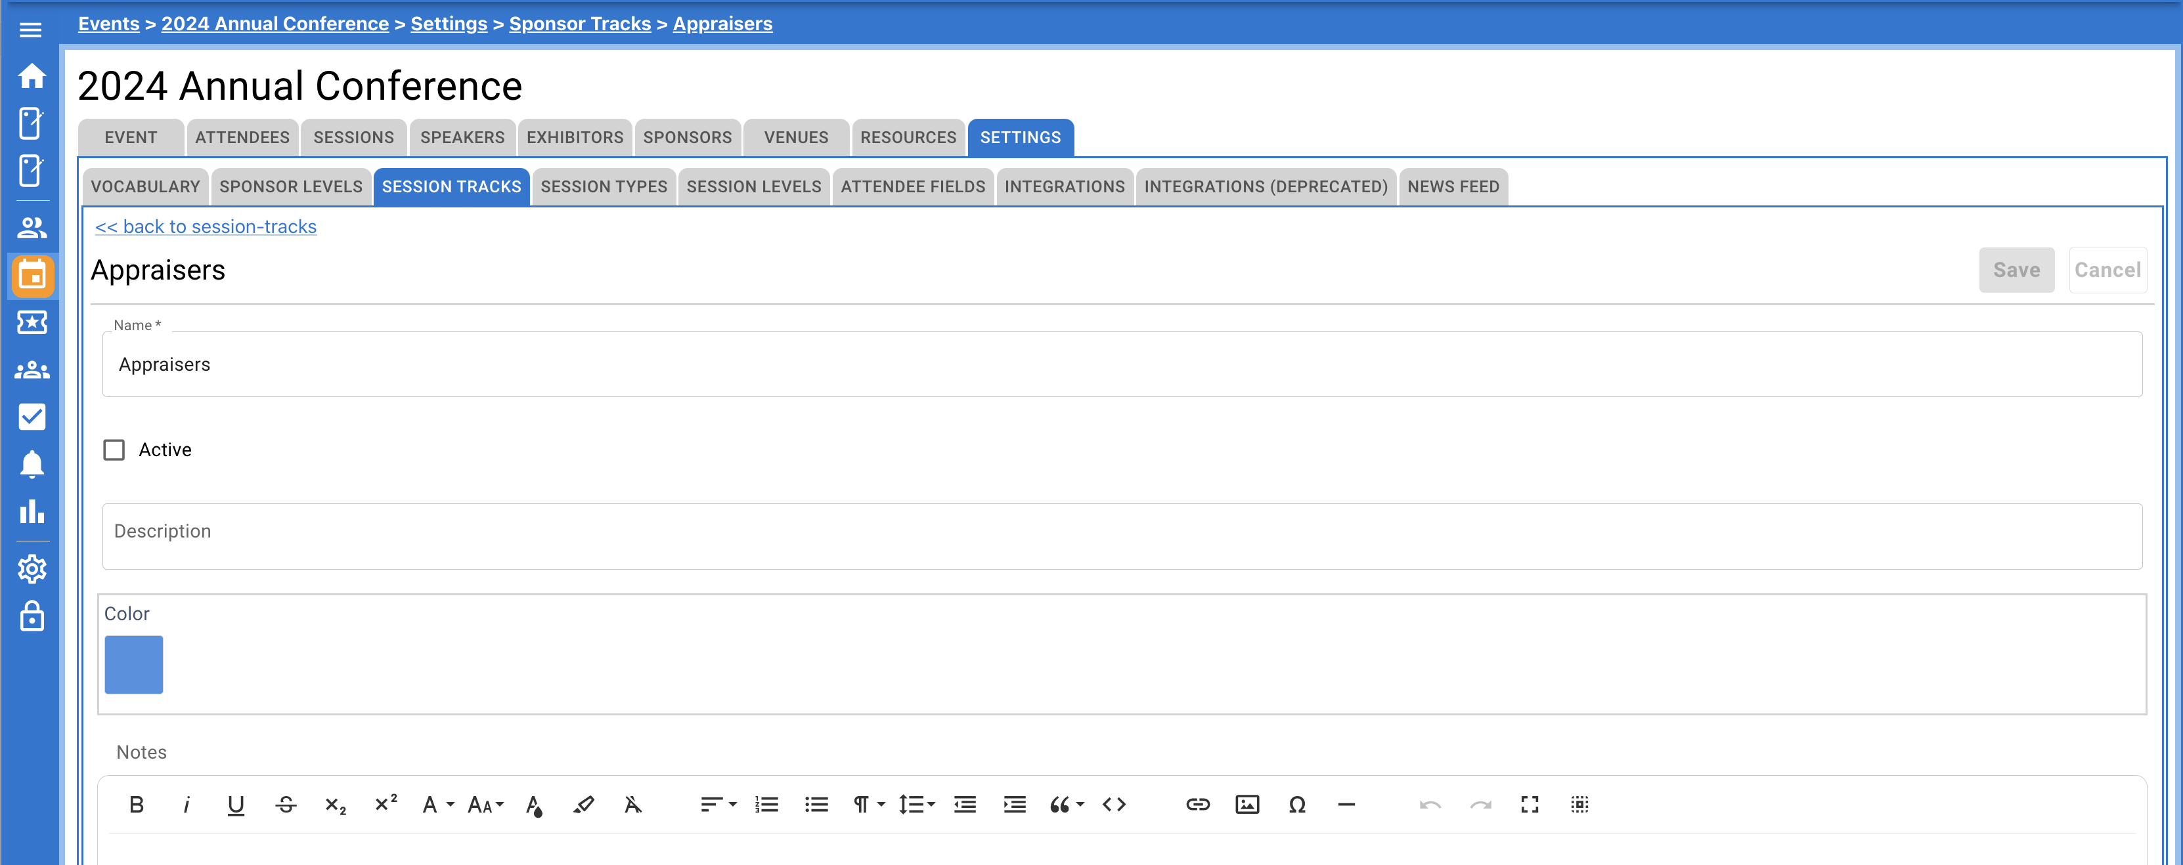Switch to the SESSION TYPES tab
This screenshot has height=865, width=2183.
point(604,186)
